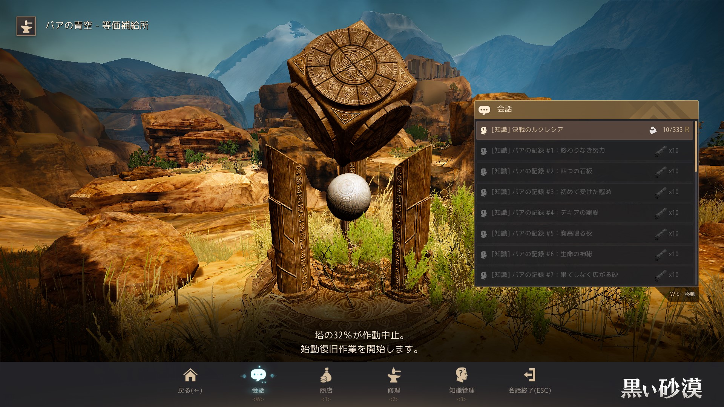
Task: Click the 会話終了 exit door icon
Action: click(x=529, y=375)
